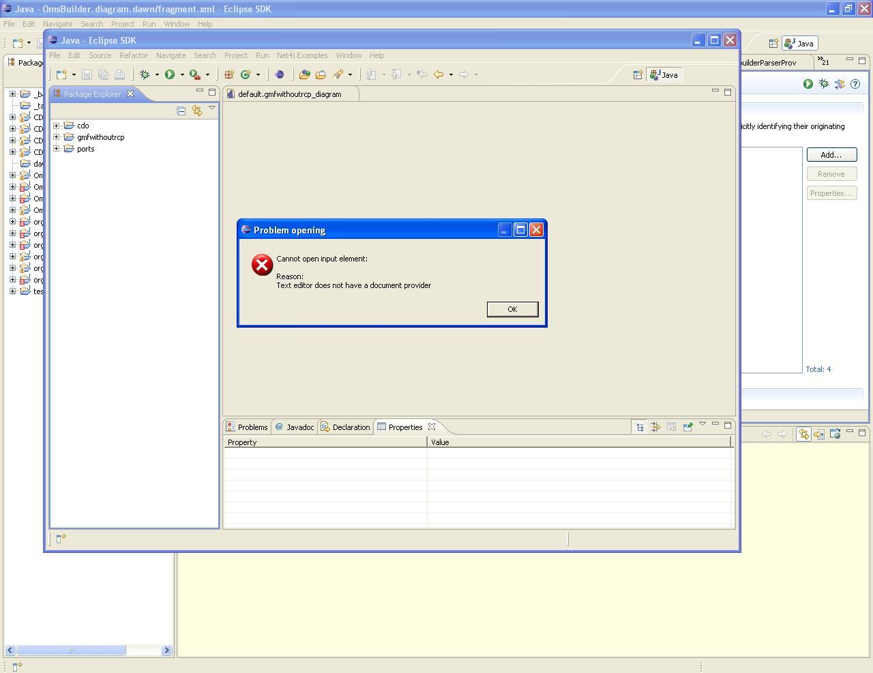Select the ports project in Package Explorer
This screenshot has width=873, height=673.
[x=85, y=149]
